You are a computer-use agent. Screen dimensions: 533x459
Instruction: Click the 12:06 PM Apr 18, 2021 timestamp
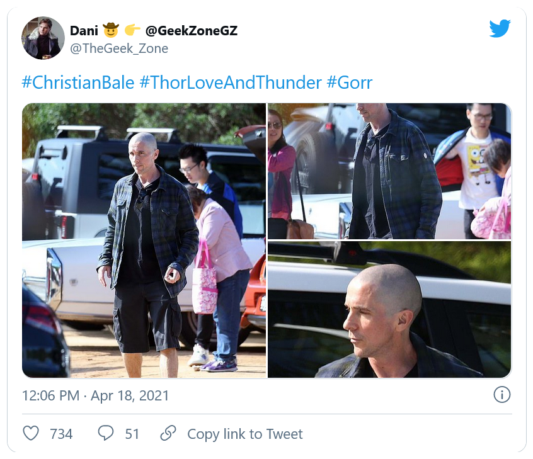[96, 395]
